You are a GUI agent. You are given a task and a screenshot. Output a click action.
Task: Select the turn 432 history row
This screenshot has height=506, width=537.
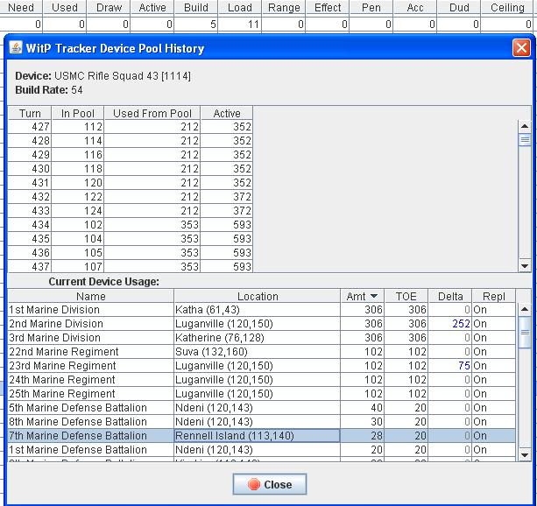click(x=131, y=197)
